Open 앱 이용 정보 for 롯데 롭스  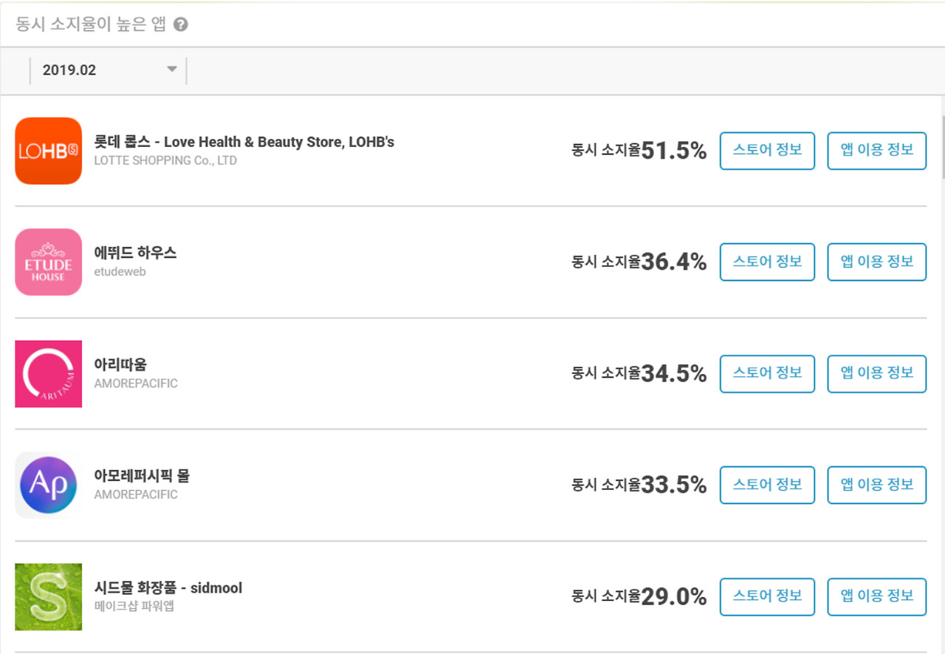876,151
